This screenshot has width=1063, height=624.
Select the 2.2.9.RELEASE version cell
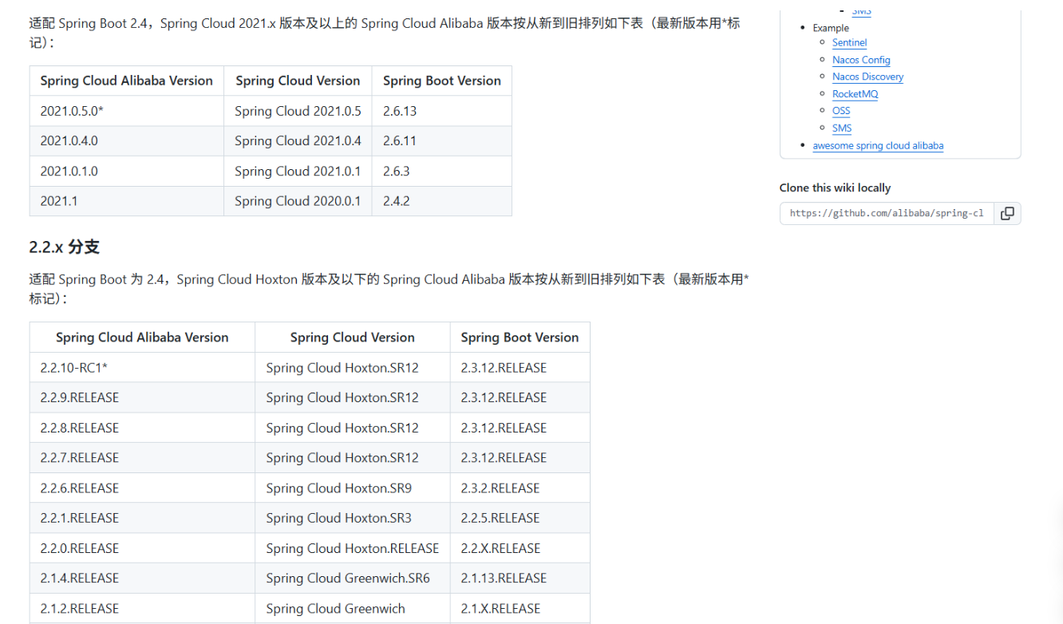coord(142,398)
